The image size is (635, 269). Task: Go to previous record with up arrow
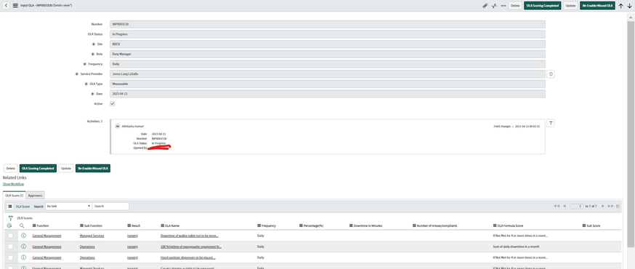pyautogui.click(x=620, y=6)
